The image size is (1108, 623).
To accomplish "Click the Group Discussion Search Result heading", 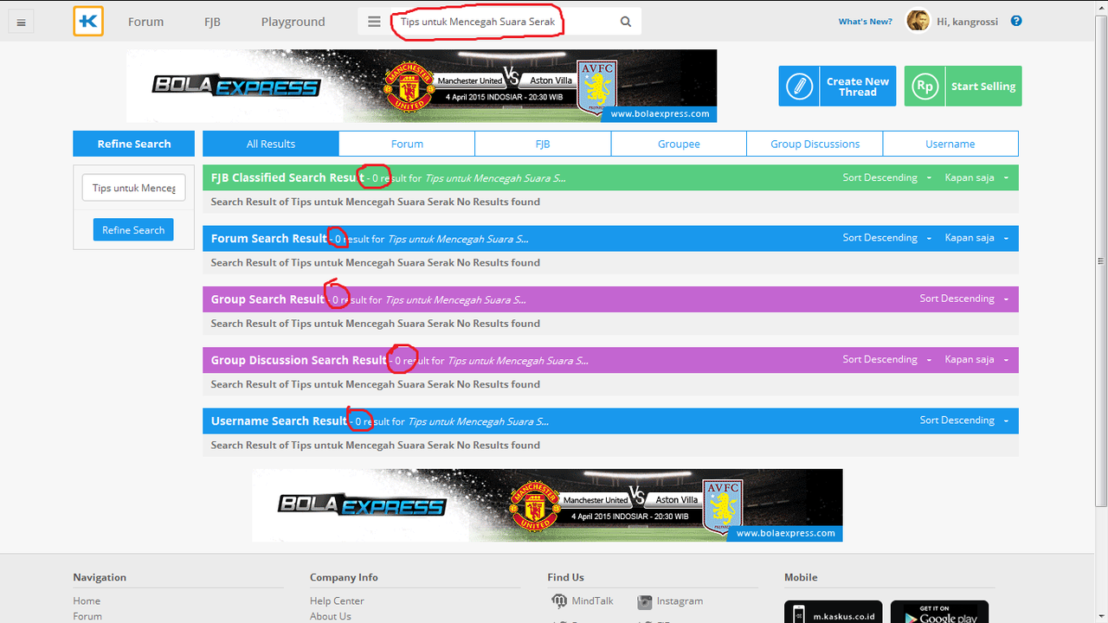I will click(299, 360).
